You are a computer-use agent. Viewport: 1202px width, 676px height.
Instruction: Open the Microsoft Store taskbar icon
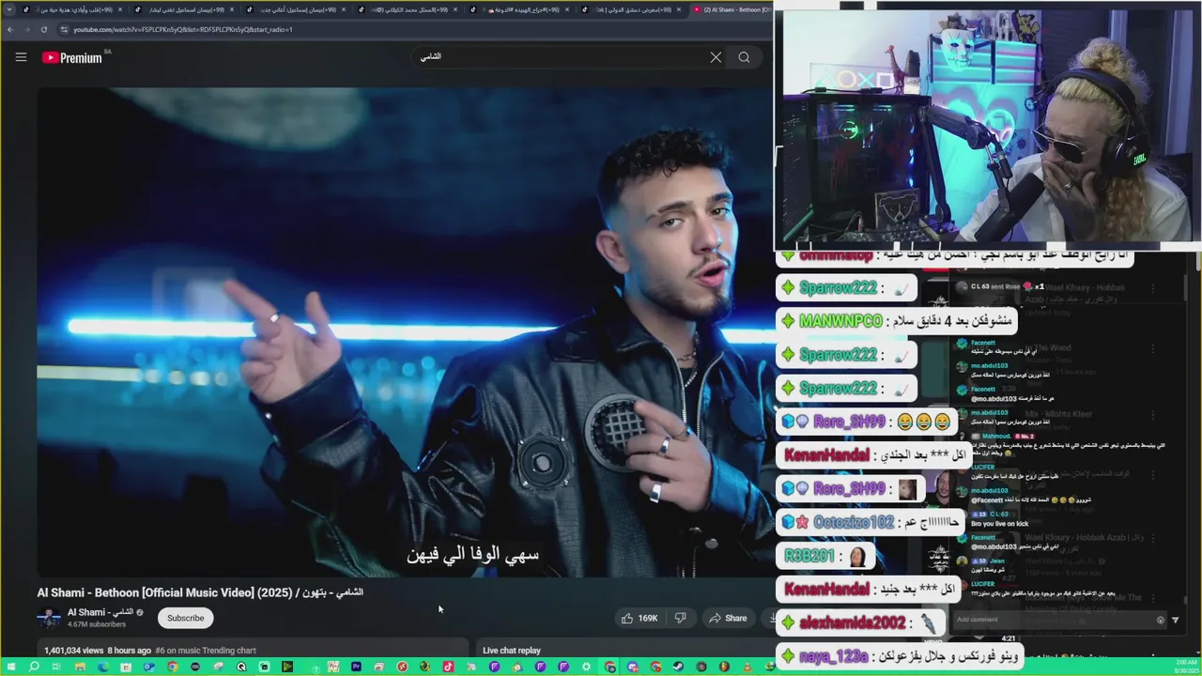126,668
